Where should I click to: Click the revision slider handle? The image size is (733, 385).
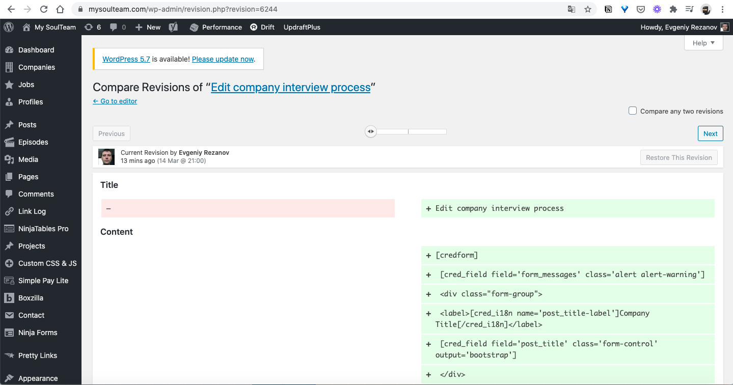click(x=371, y=131)
